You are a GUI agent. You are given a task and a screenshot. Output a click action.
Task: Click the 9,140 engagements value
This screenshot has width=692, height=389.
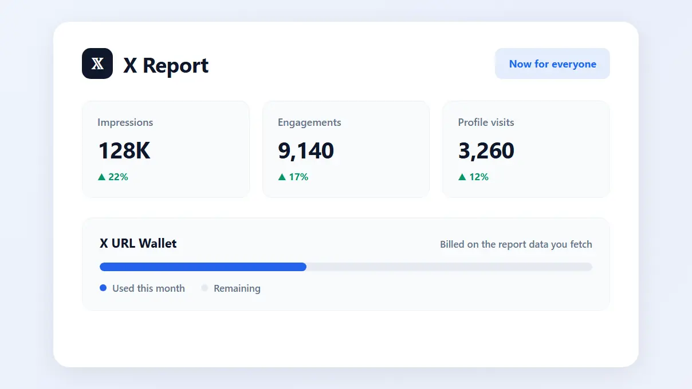pyautogui.click(x=306, y=150)
